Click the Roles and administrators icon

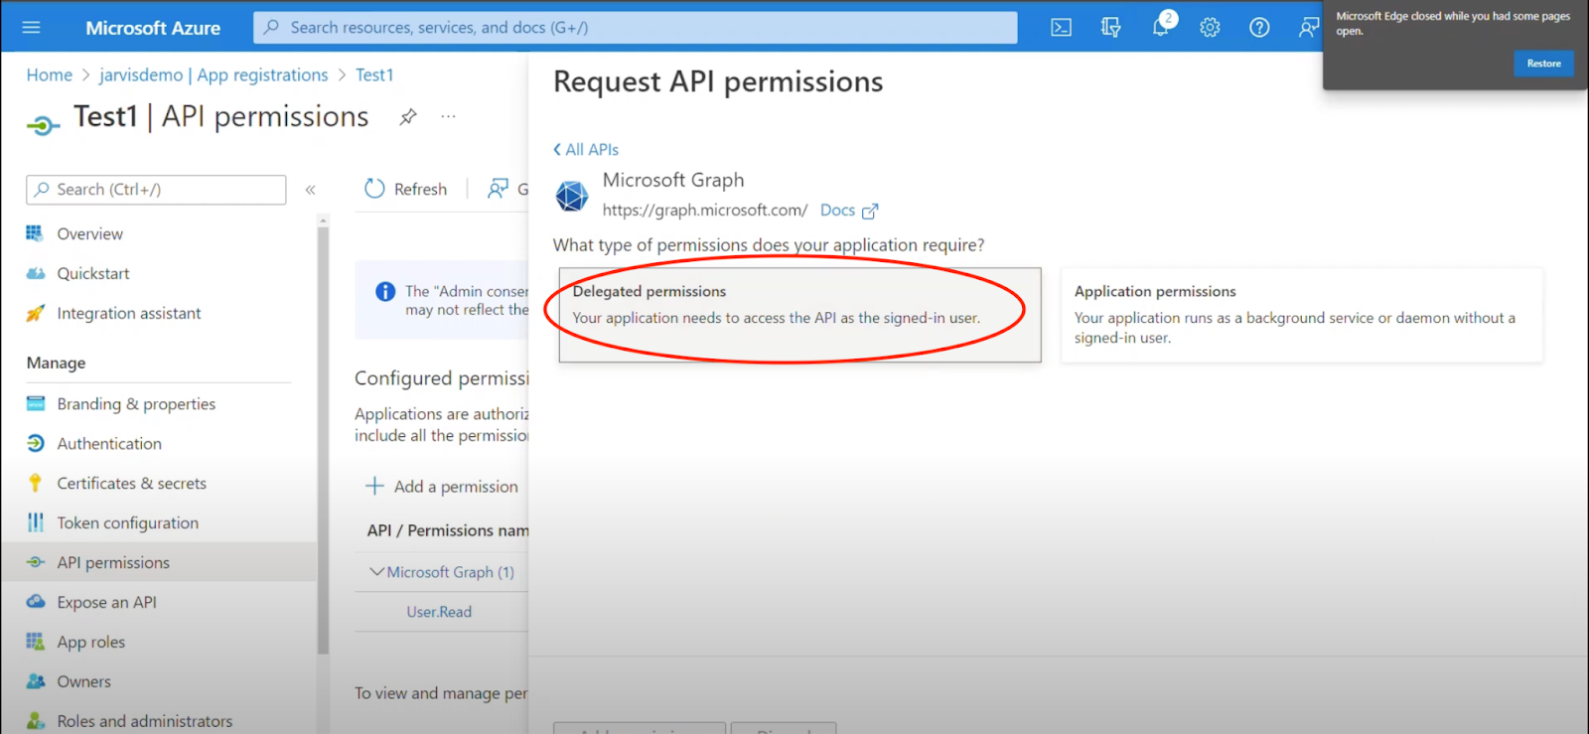pos(35,721)
